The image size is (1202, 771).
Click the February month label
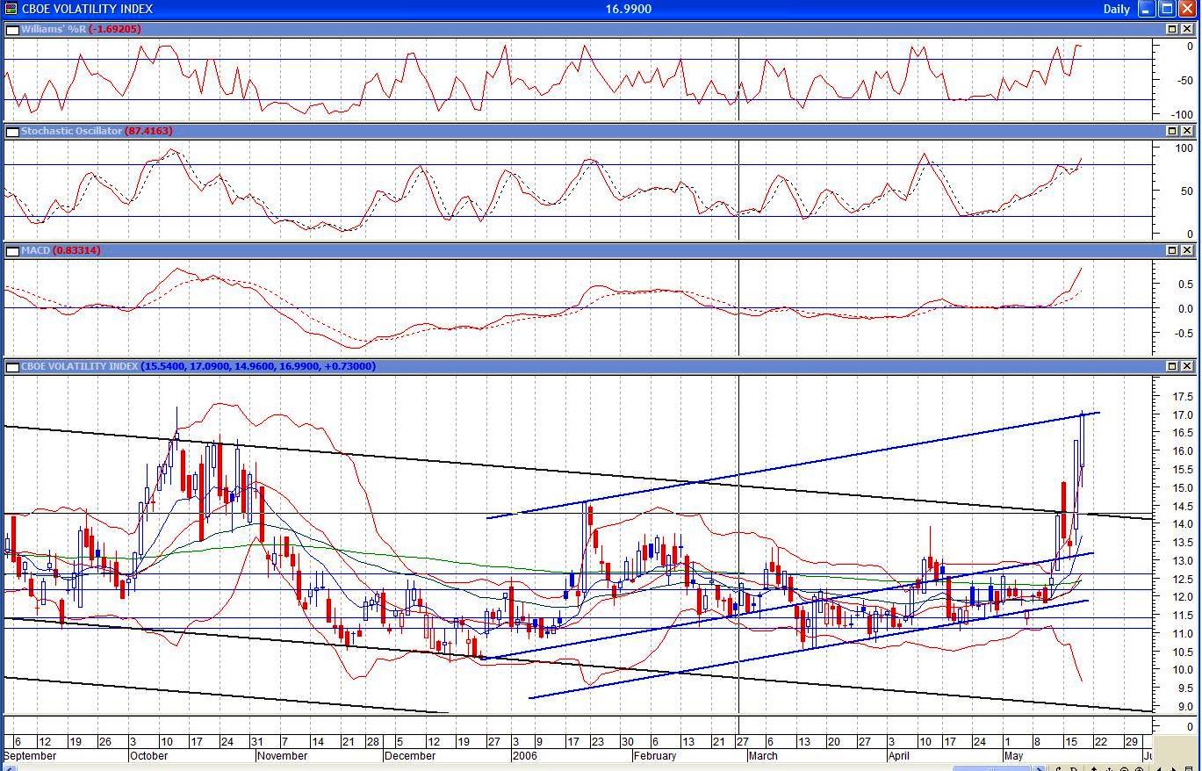tap(655, 756)
